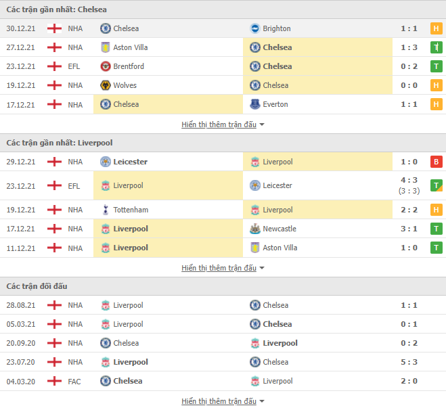Open the Leicester team link on 29.12.21
446x410 pixels.
130,162
